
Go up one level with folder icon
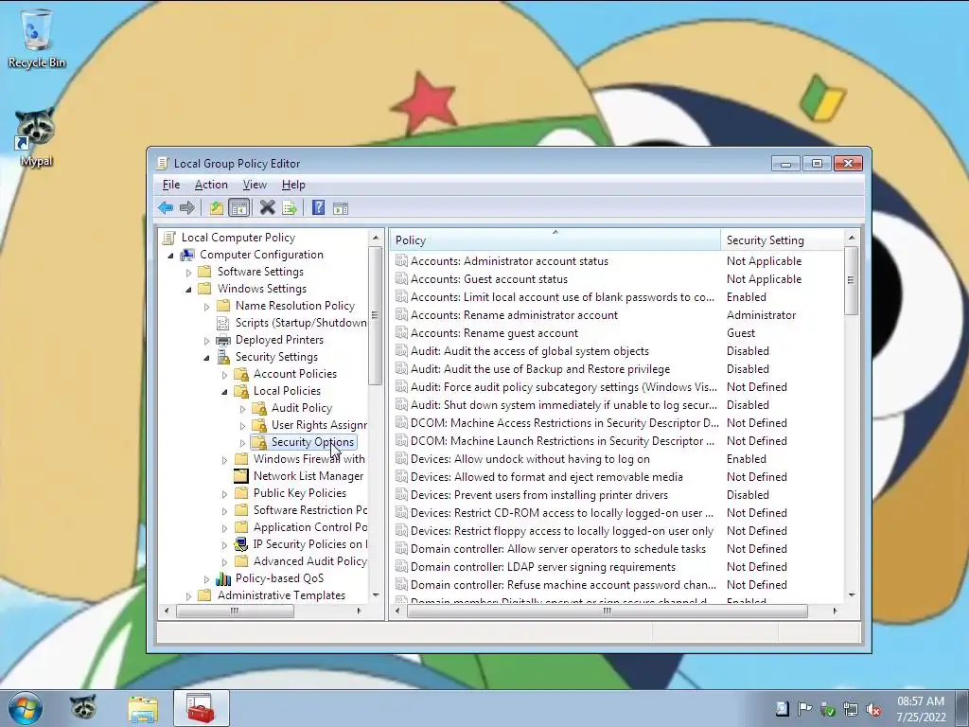(217, 207)
